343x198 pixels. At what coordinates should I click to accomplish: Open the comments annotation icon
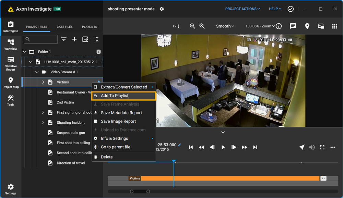pos(293,26)
